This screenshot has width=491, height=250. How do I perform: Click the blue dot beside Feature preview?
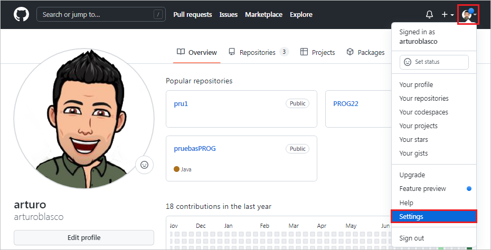pos(469,189)
